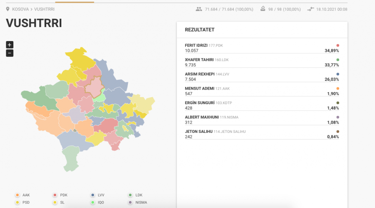Click the 103.KDTP party label
The image size is (375, 208).
[x=224, y=103]
